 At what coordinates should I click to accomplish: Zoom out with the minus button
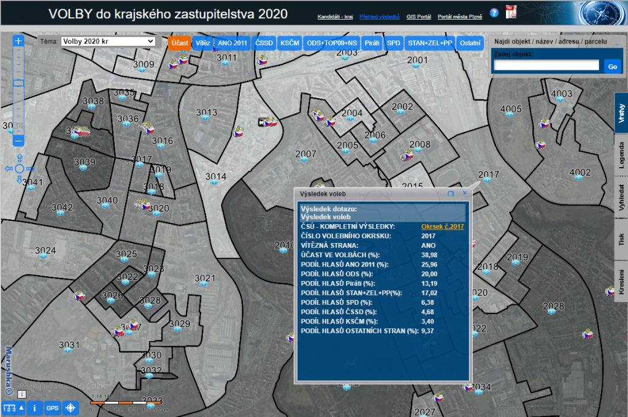18,141
